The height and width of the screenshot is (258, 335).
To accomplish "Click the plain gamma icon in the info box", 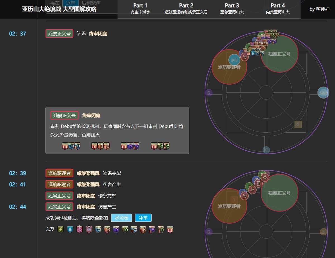I will [130, 146].
